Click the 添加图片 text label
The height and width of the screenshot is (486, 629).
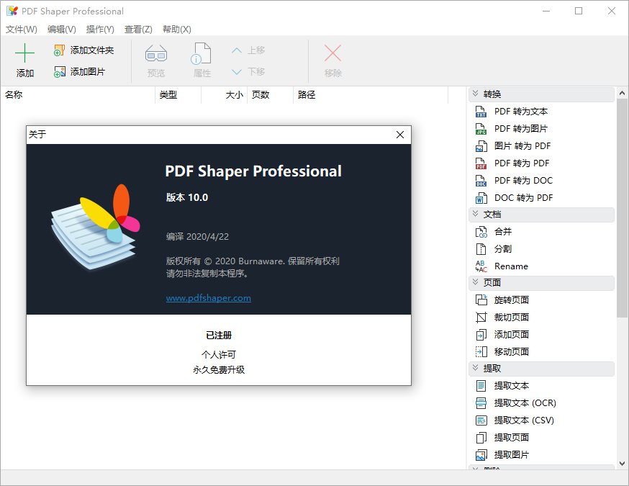click(88, 72)
